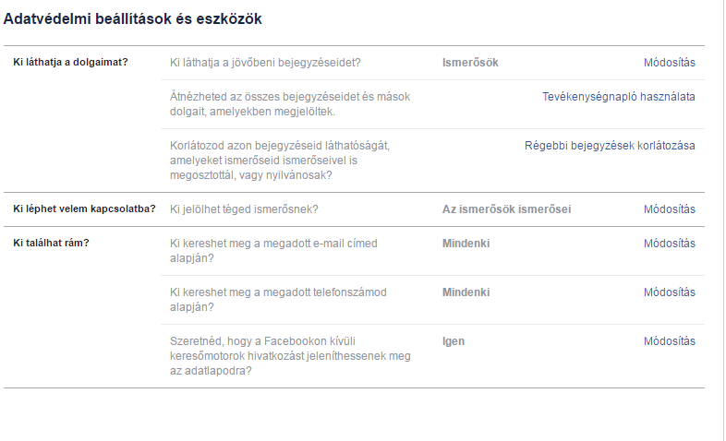Viewport: 726px width, 441px height.
Task: Click Mindenki in the phone number row
Action: (466, 292)
